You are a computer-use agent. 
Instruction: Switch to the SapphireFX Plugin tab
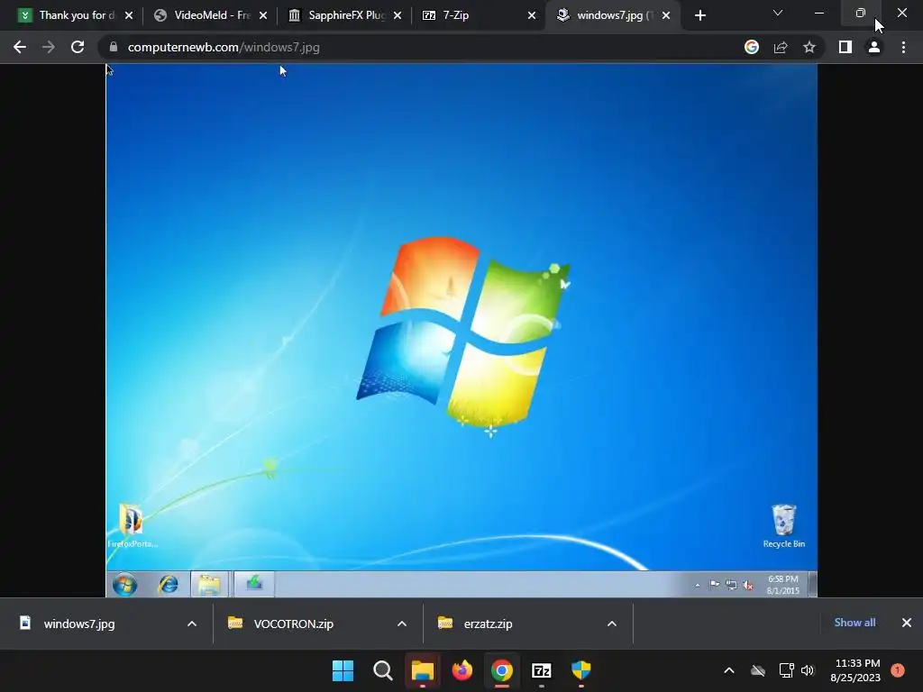[345, 15]
